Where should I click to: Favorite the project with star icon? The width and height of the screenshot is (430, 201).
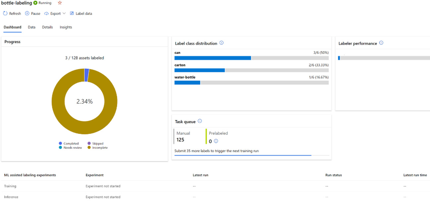click(x=60, y=3)
